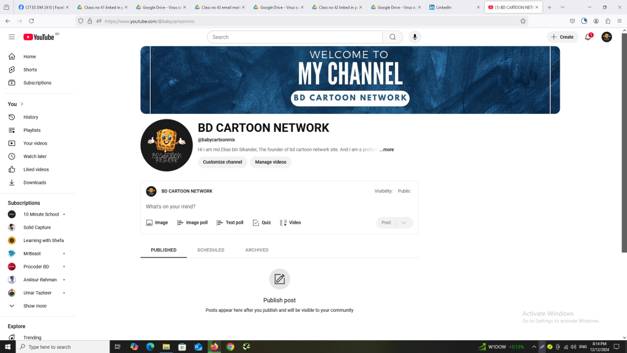
Task: Open the YouTube hamburger guide menu
Action: (12, 37)
